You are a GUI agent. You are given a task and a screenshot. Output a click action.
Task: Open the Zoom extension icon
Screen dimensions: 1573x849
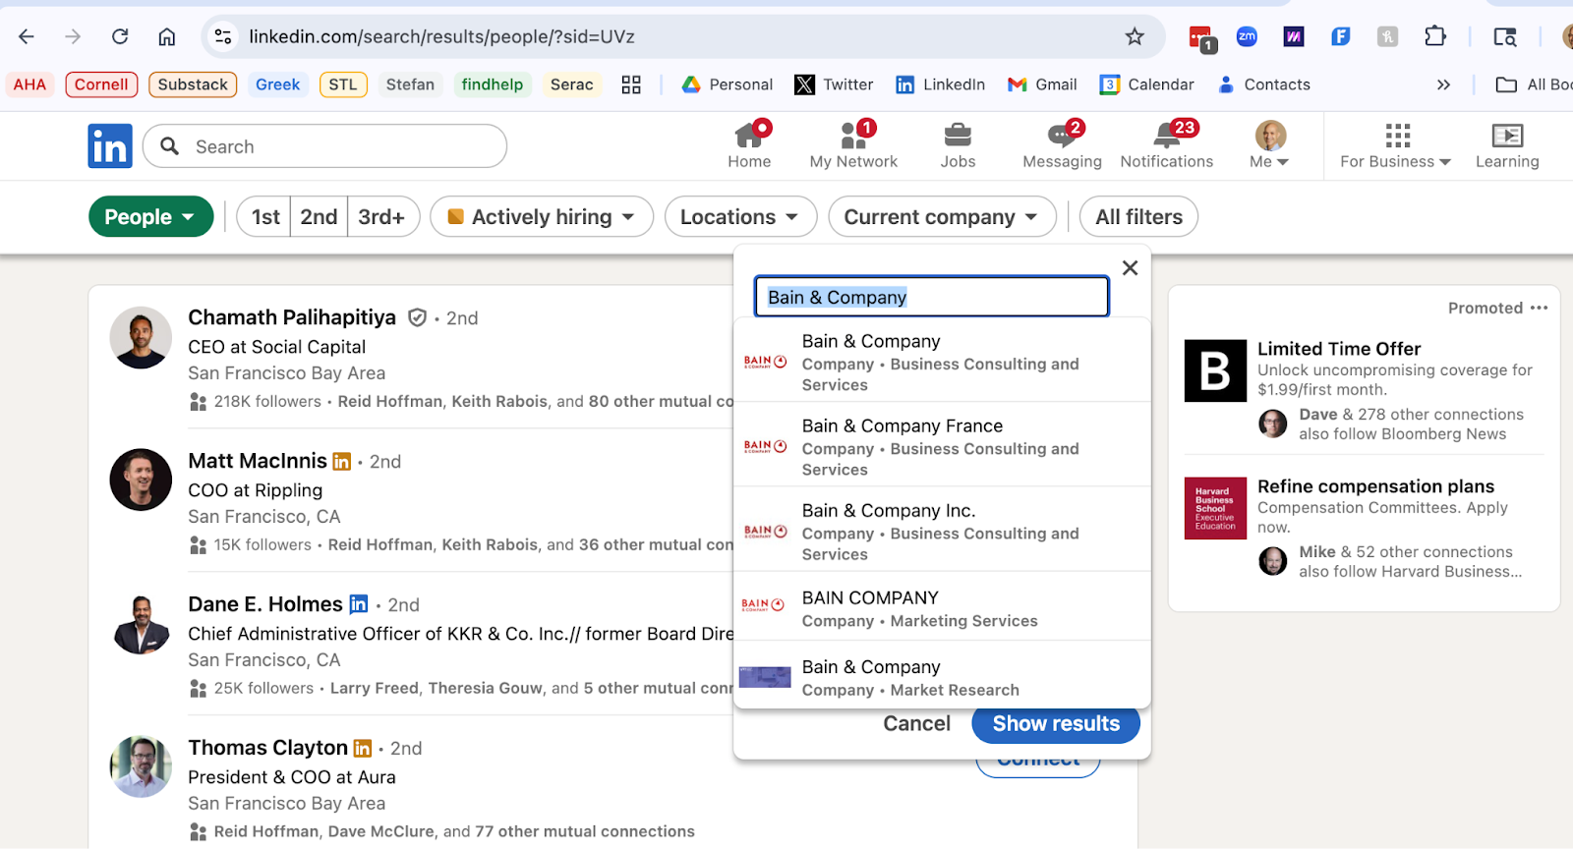(x=1247, y=36)
